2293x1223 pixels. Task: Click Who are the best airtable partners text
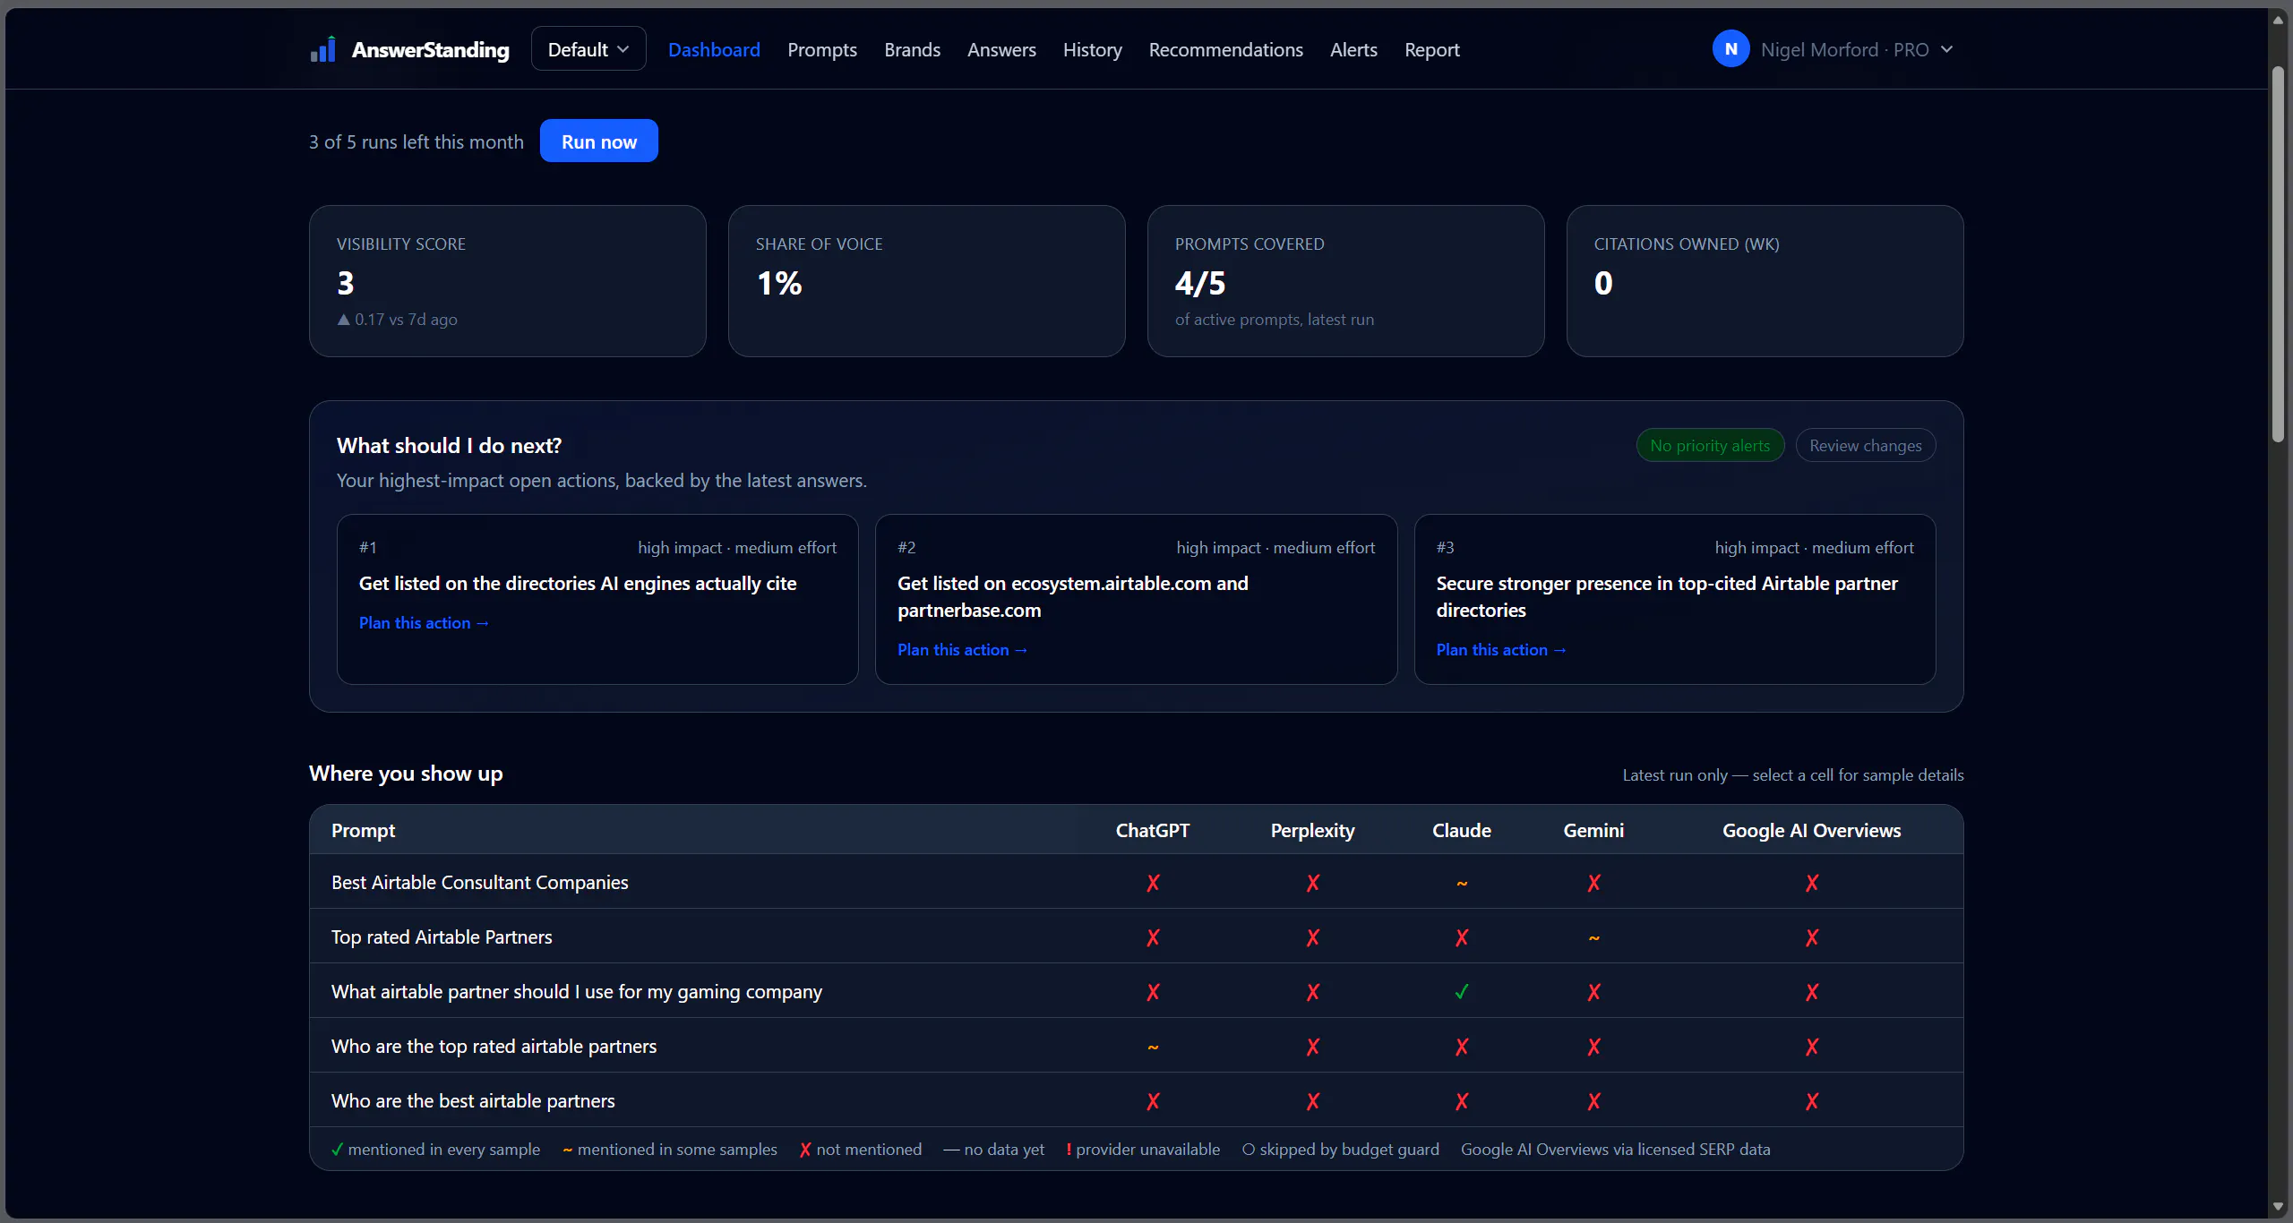[473, 1101]
